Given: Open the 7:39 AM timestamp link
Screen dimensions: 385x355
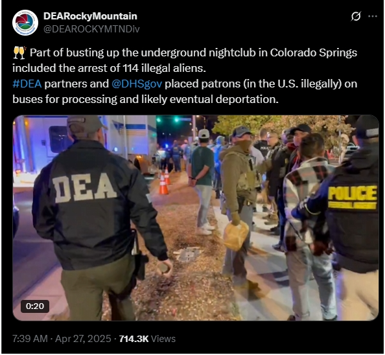Looking at the screenshot, I should point(30,339).
